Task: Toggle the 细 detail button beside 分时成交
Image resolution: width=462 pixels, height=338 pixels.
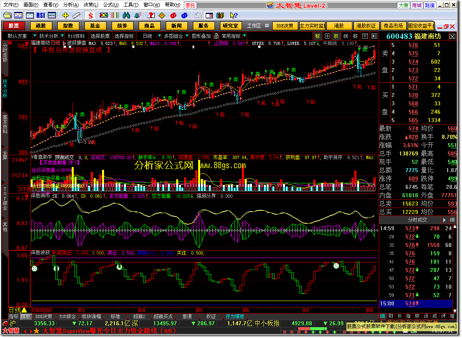Action: 452,220
